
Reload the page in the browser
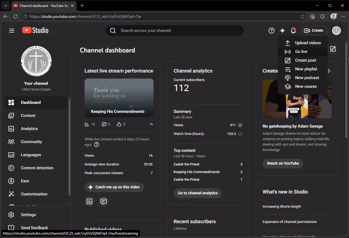click(15, 17)
